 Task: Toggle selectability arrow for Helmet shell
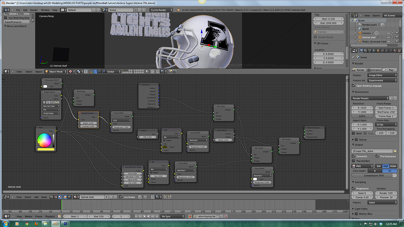(x=393, y=37)
